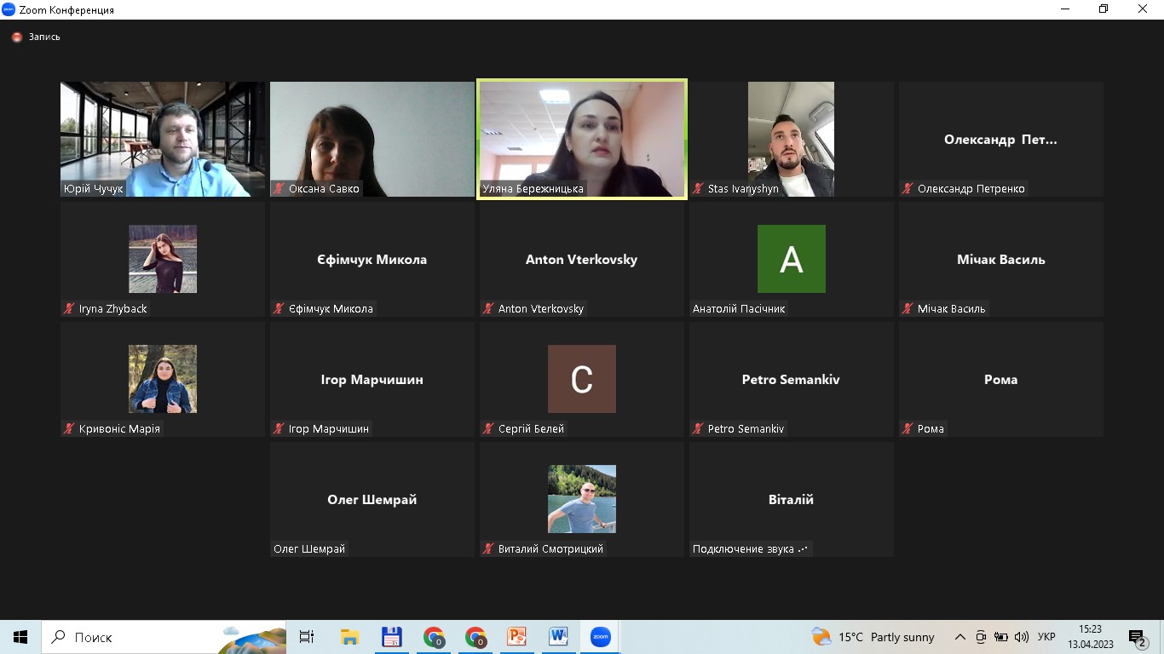Open File Explorer folder icon in taskbar
The width and height of the screenshot is (1164, 654).
pyautogui.click(x=349, y=637)
